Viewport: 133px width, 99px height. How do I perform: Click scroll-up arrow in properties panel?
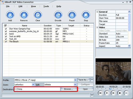point(129,12)
